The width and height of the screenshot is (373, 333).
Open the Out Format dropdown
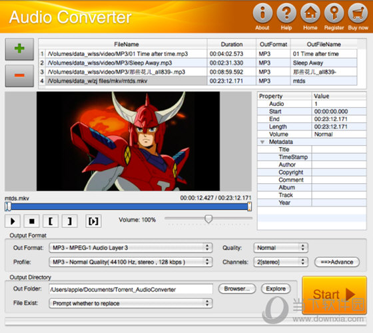click(131, 248)
